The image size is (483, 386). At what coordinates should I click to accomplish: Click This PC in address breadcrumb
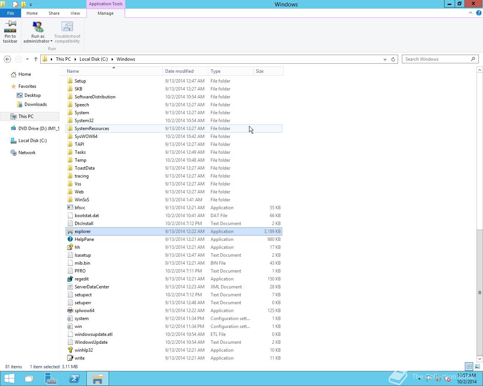pyautogui.click(x=63, y=59)
